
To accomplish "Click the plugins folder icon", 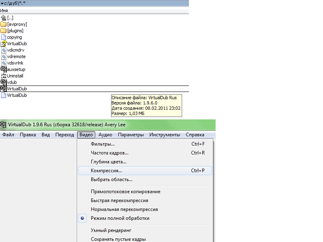I will 4,31.
